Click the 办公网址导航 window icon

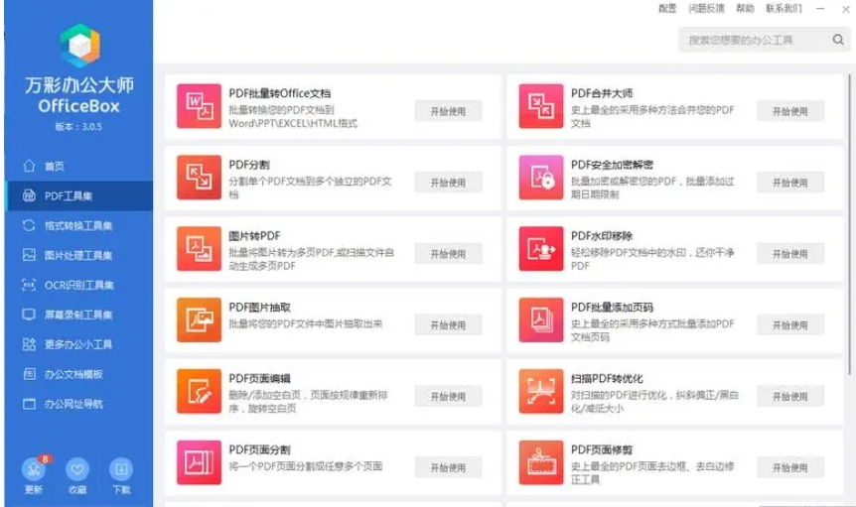(29, 404)
